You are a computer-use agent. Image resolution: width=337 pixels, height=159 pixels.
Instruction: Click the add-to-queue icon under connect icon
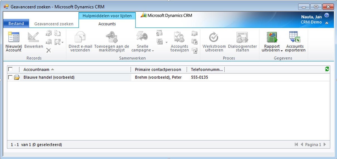coord(160,42)
